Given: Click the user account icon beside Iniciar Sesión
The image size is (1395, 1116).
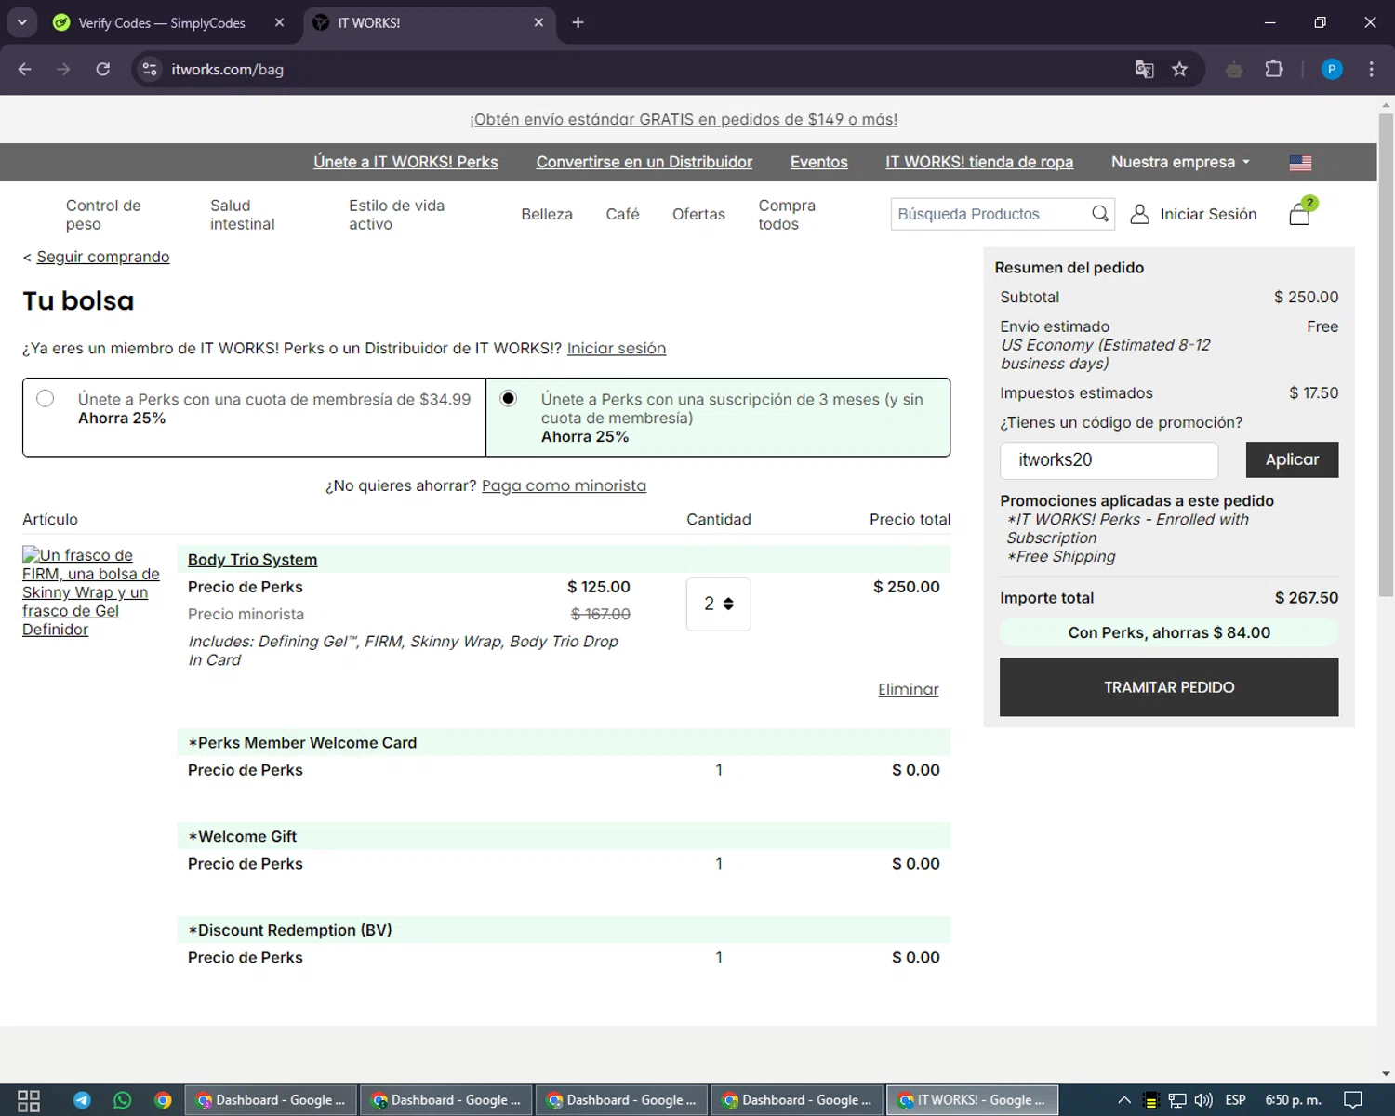Looking at the screenshot, I should pos(1139,214).
